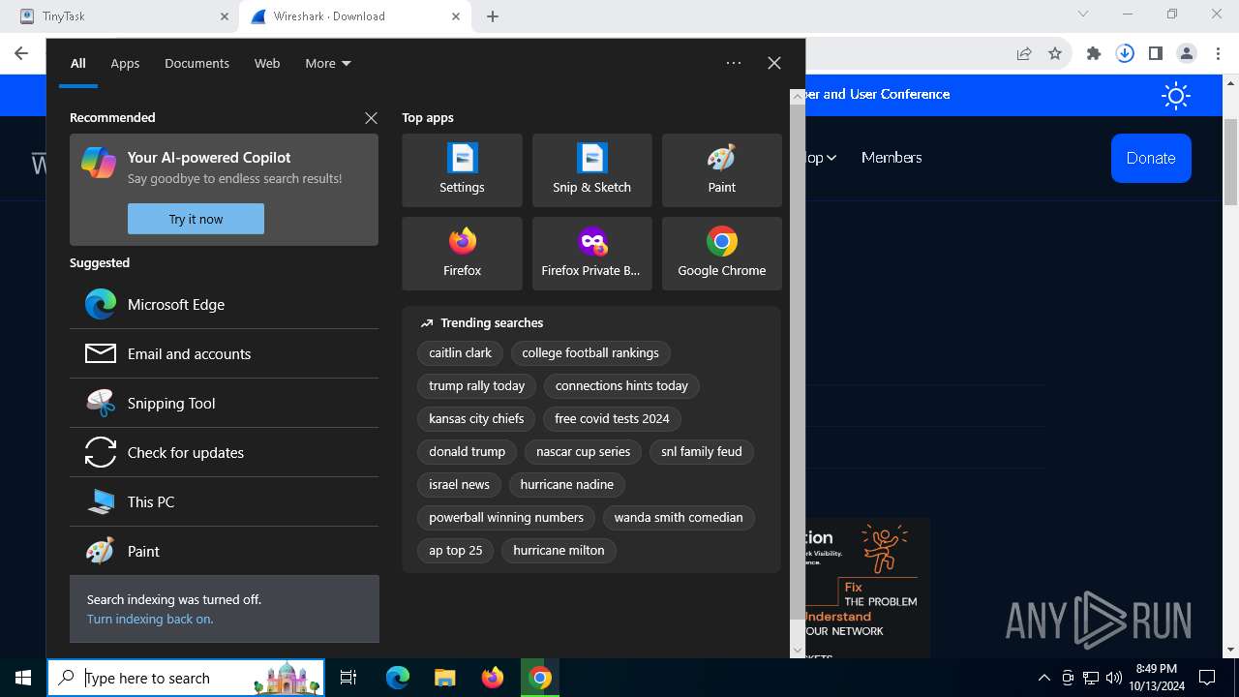Open File Explorer from taskbar

[x=444, y=678]
